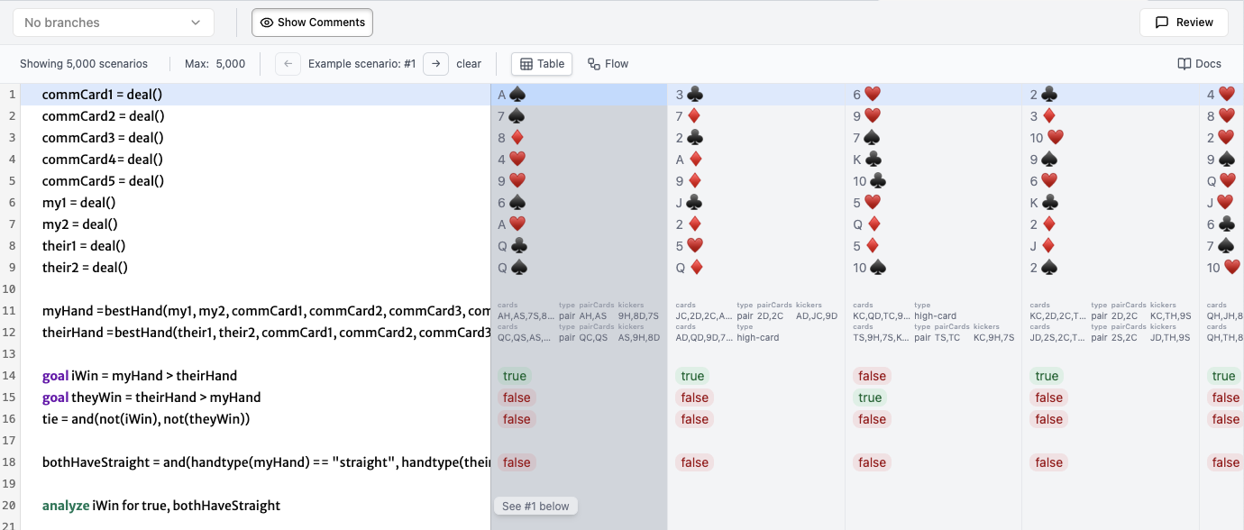Select the true badge for iWin in first scenario

[x=514, y=376]
